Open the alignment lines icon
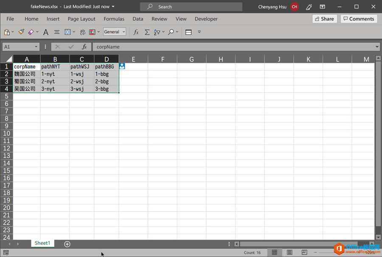This screenshot has width=382, height=257. click(x=56, y=32)
